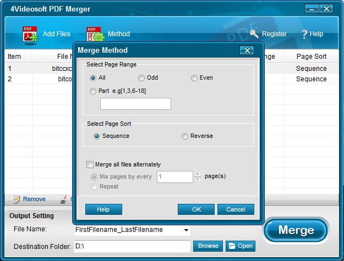This screenshot has height=261, width=344.
Task: Select file row 2 in the list
Action: (172, 79)
